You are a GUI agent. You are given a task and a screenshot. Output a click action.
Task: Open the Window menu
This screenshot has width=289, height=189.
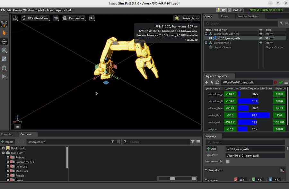coord(28,10)
